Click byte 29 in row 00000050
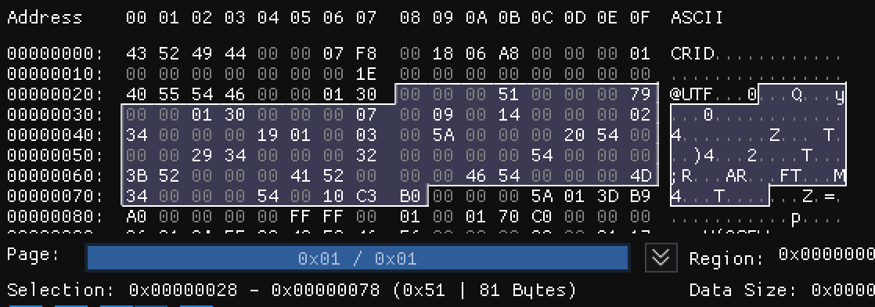 point(201,155)
